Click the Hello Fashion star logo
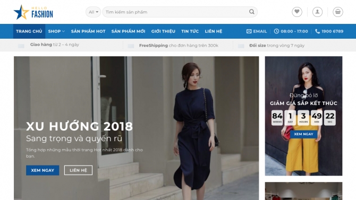This screenshot has height=200, width=356. 33,12
